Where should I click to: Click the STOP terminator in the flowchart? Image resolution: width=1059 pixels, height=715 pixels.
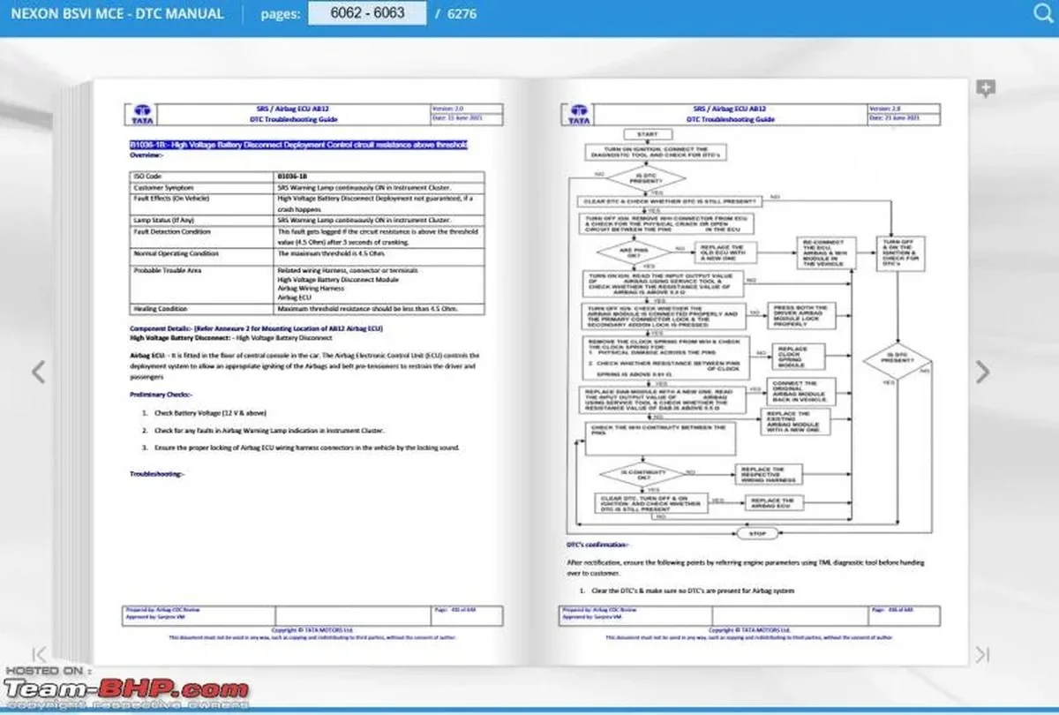(757, 533)
